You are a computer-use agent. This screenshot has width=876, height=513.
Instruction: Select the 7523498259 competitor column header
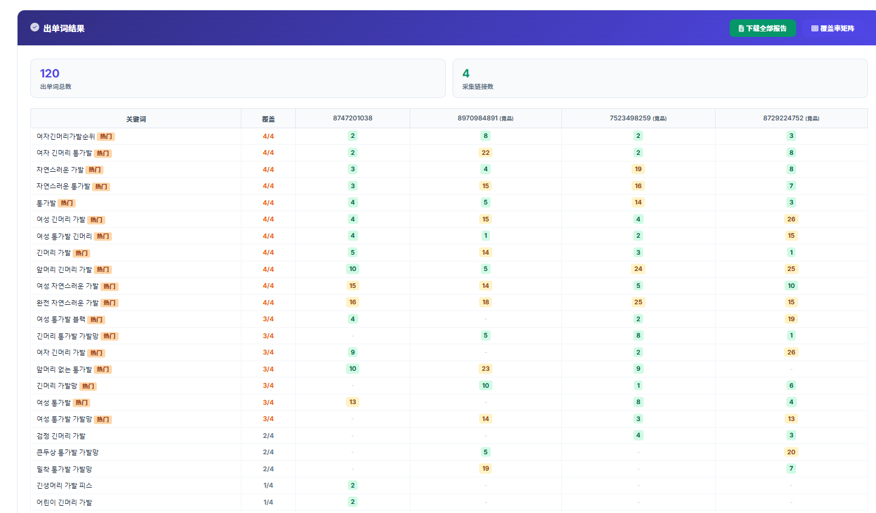pyautogui.click(x=638, y=118)
